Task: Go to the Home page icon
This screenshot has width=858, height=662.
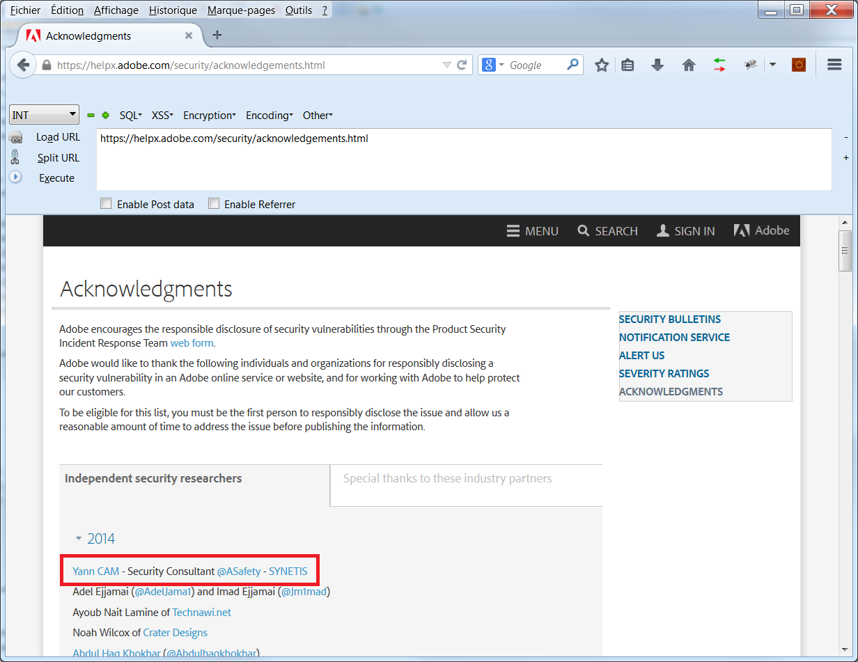Action: tap(689, 65)
